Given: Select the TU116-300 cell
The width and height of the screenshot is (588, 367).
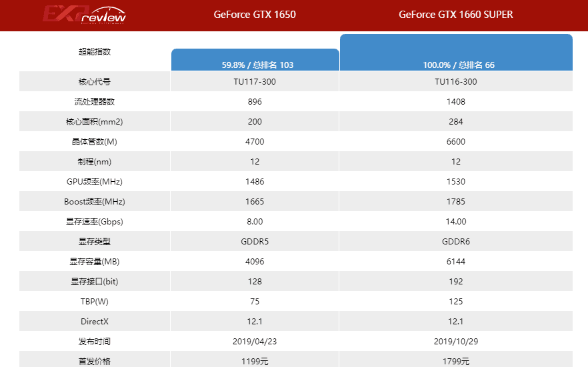Looking at the screenshot, I should tap(455, 82).
